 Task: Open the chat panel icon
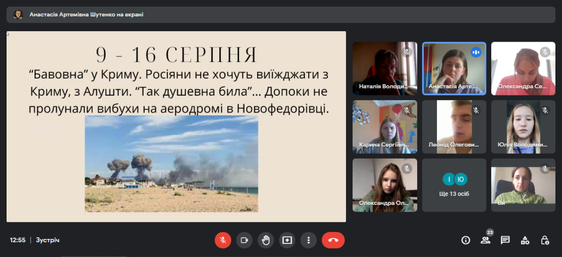coord(505,240)
